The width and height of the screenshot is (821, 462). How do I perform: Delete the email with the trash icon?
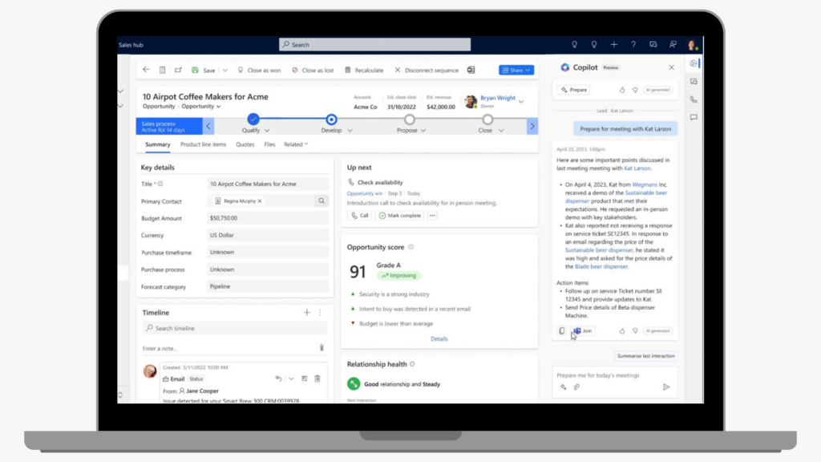[x=317, y=379]
